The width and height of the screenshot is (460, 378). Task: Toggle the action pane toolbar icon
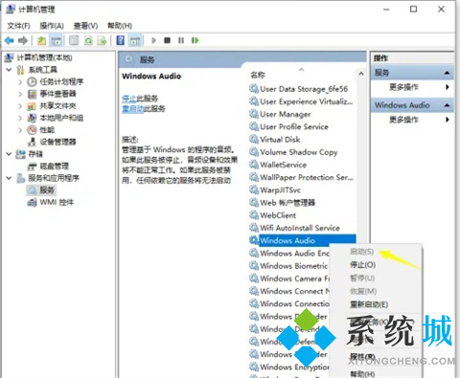pos(135,40)
